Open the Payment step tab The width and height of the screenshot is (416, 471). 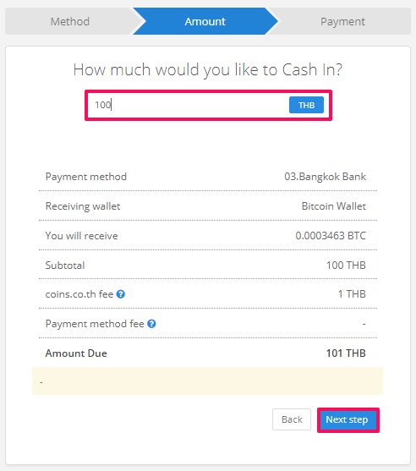[x=342, y=21]
